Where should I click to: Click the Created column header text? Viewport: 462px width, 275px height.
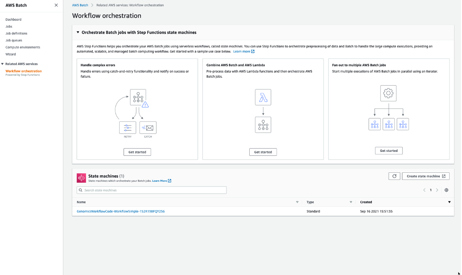[366, 202]
